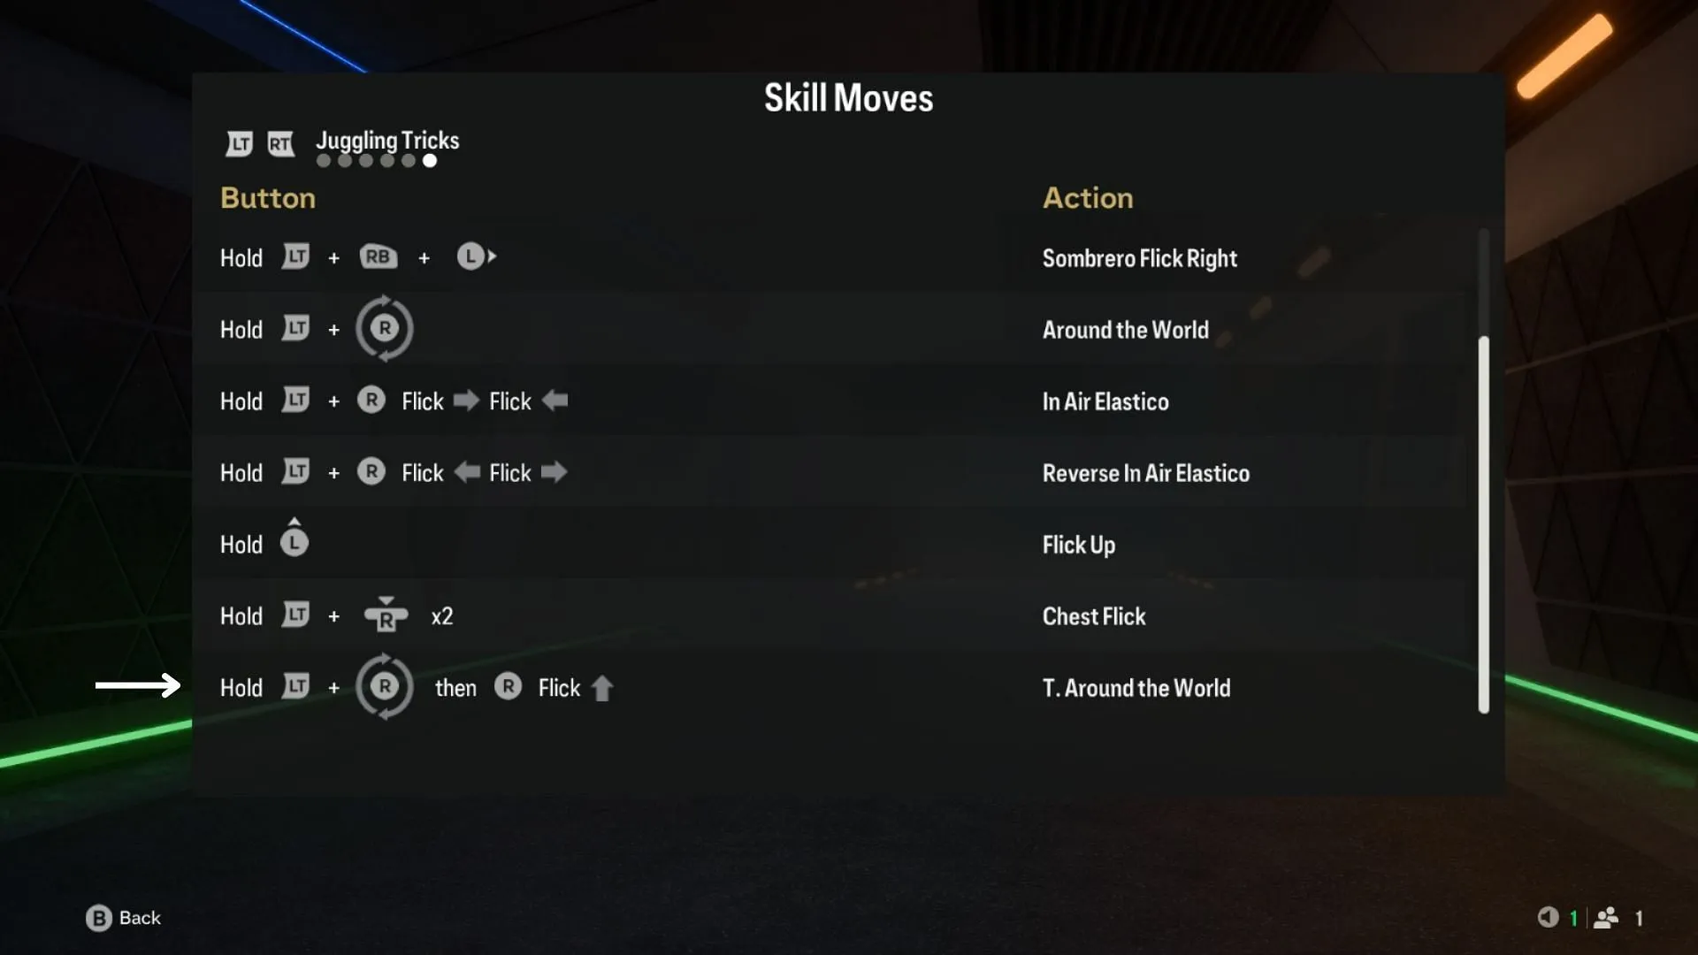
Task: Navigate to the LT tab on skills menu
Action: (x=239, y=141)
